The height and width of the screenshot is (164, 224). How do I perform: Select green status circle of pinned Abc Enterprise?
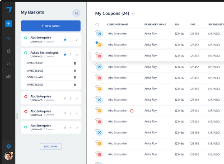[x=26, y=38]
